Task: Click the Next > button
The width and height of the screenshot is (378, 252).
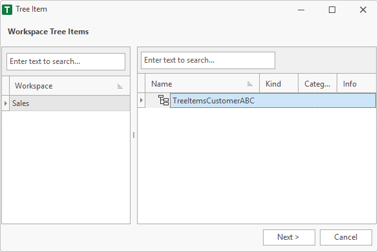Action: coord(289,237)
